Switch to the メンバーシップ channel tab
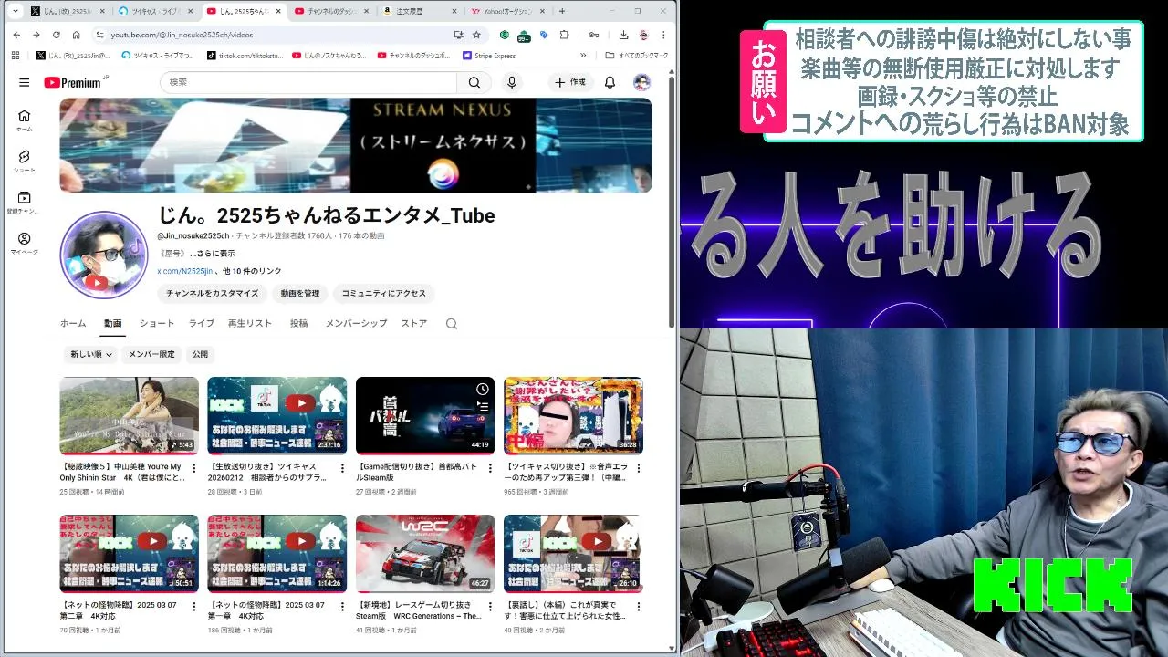 point(356,323)
